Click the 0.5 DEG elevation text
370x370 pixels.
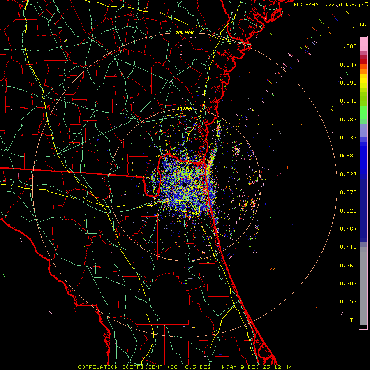point(198,367)
